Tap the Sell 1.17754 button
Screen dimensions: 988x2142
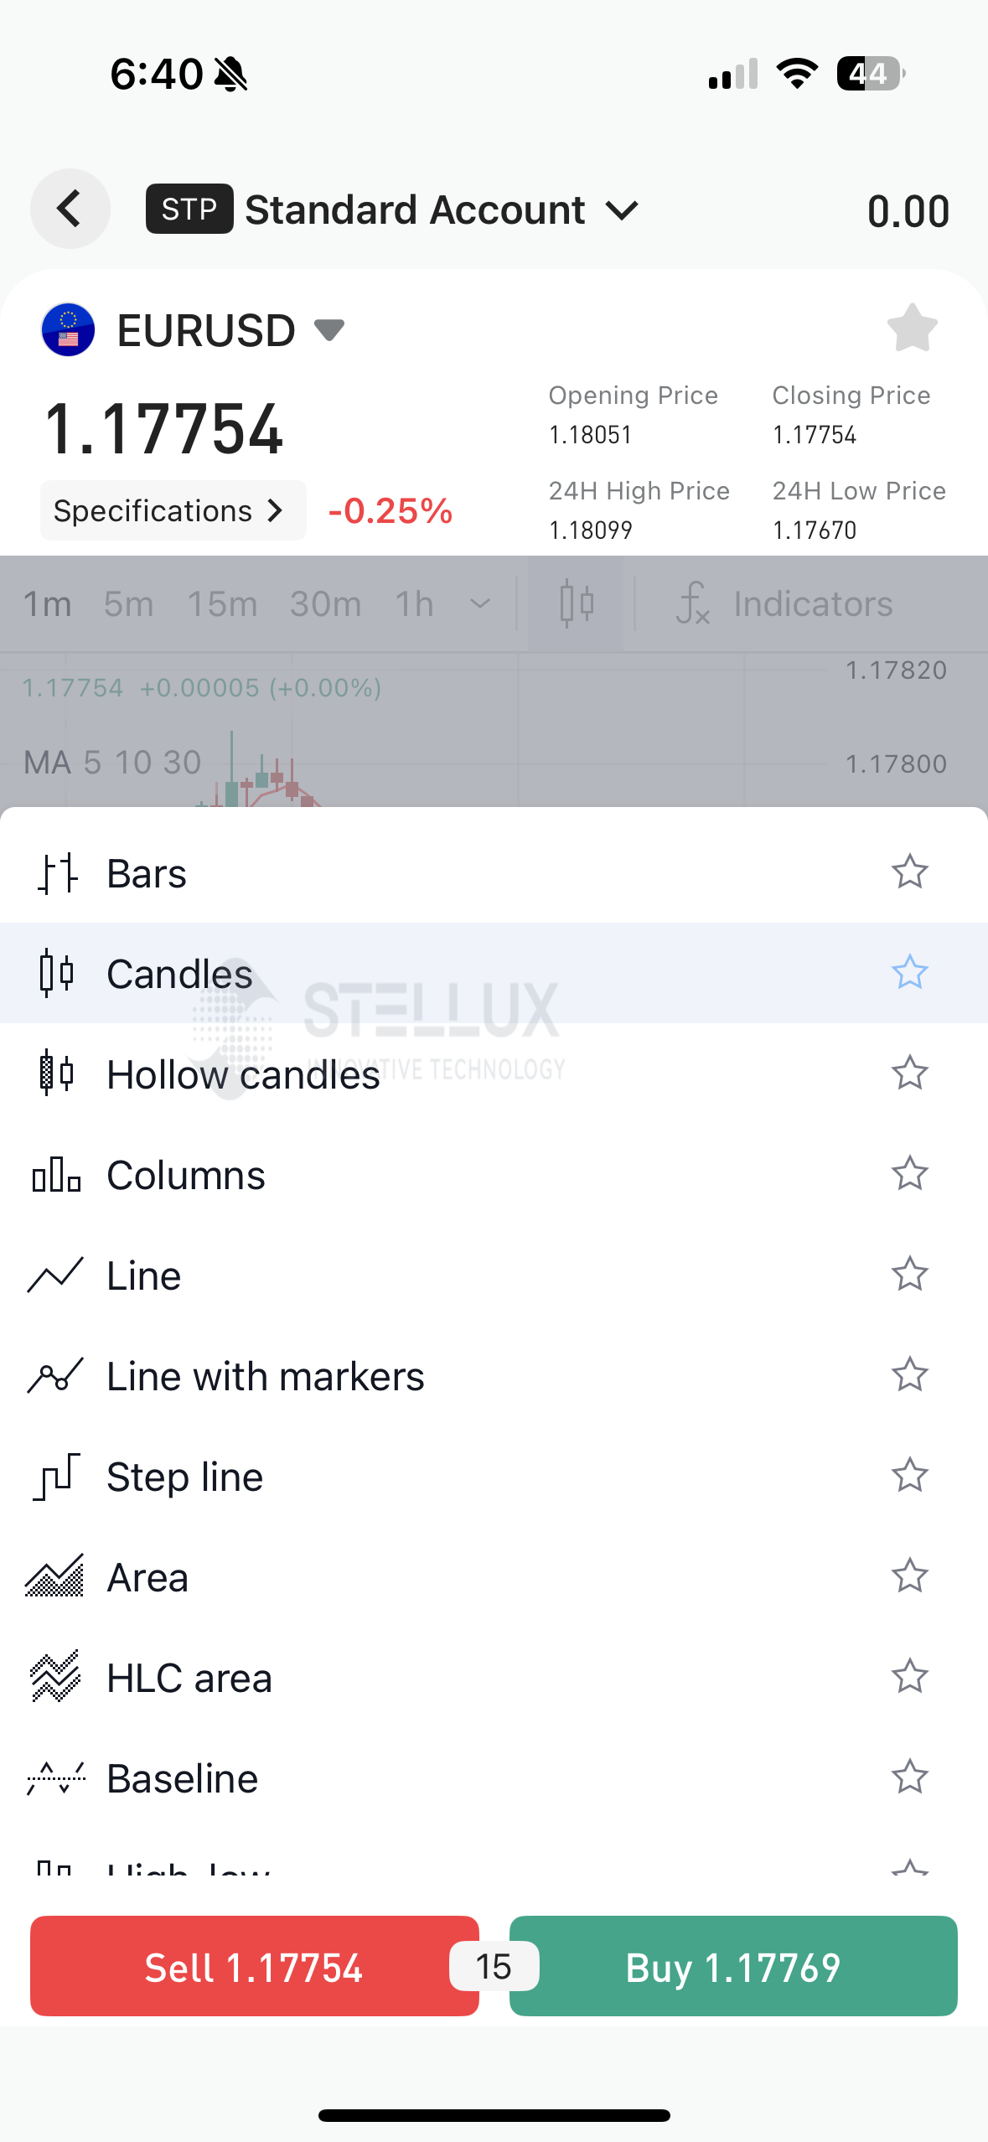pyautogui.click(x=255, y=1966)
